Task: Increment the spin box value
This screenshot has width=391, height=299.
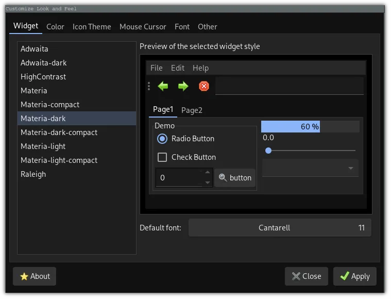Action: (x=208, y=173)
